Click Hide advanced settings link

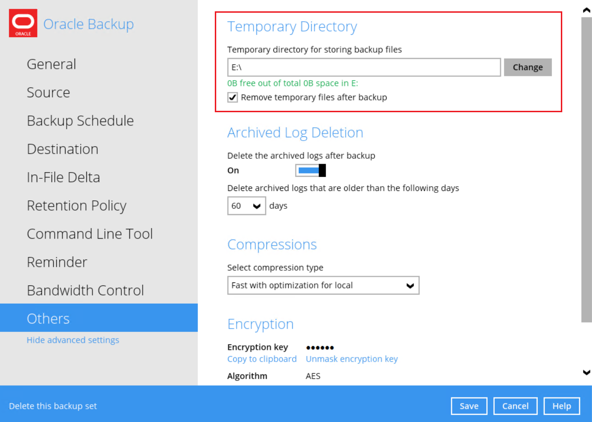tap(73, 340)
